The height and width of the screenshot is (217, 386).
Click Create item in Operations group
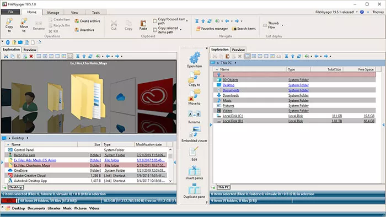point(60,19)
